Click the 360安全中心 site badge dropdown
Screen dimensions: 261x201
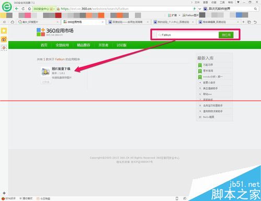(44, 9)
